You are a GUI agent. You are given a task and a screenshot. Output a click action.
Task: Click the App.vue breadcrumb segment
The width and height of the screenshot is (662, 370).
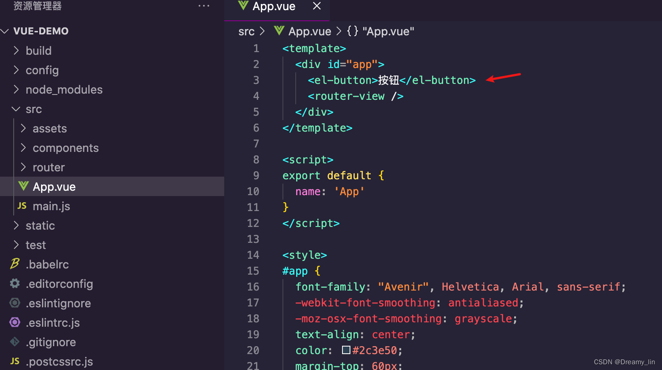(x=310, y=31)
